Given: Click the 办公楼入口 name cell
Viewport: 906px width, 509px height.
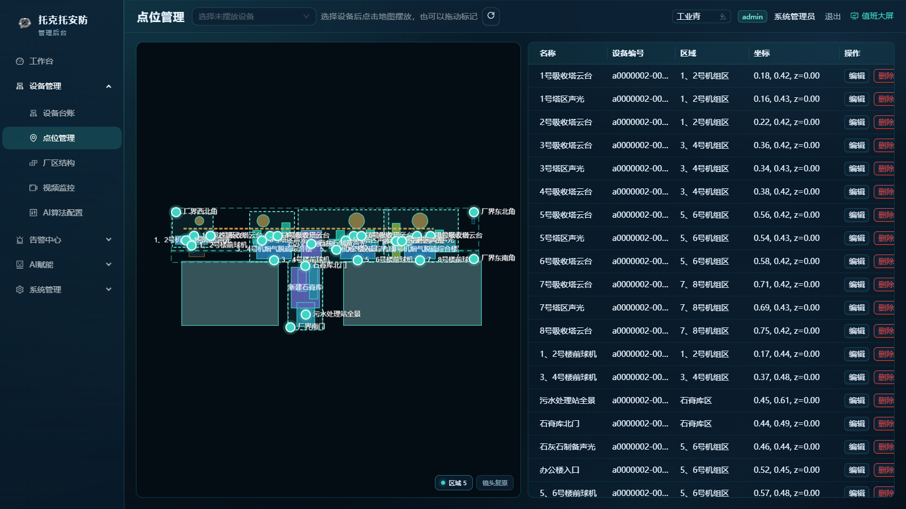Looking at the screenshot, I should tap(559, 470).
